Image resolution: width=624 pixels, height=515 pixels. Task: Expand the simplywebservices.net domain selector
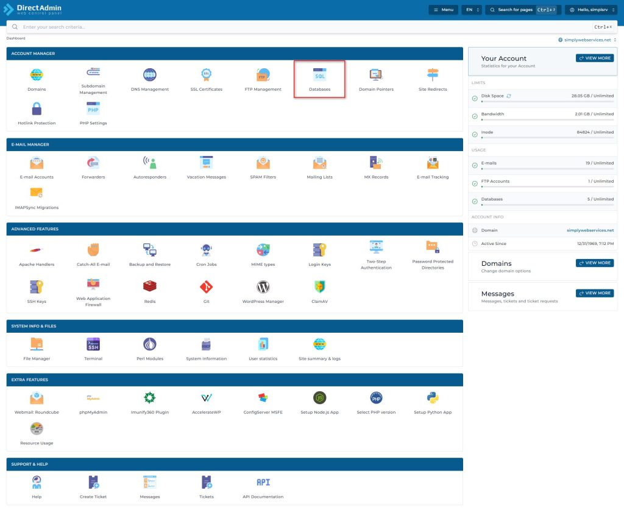587,40
